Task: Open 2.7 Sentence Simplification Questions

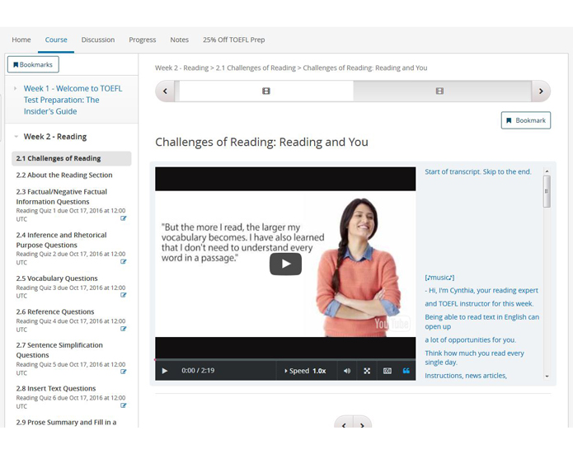Action: [x=59, y=350]
